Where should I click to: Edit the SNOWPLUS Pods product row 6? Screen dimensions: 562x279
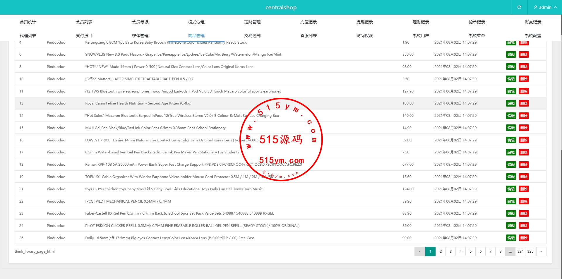(x=511, y=54)
